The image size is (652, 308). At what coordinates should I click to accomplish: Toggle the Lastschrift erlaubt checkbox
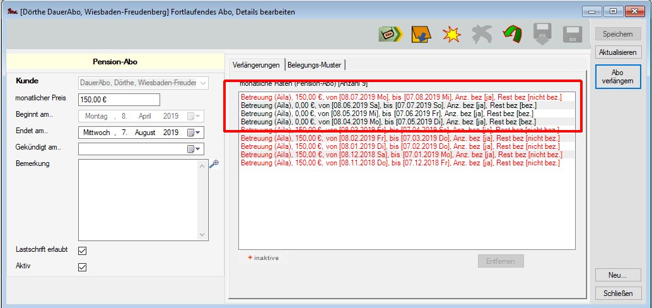pos(82,251)
